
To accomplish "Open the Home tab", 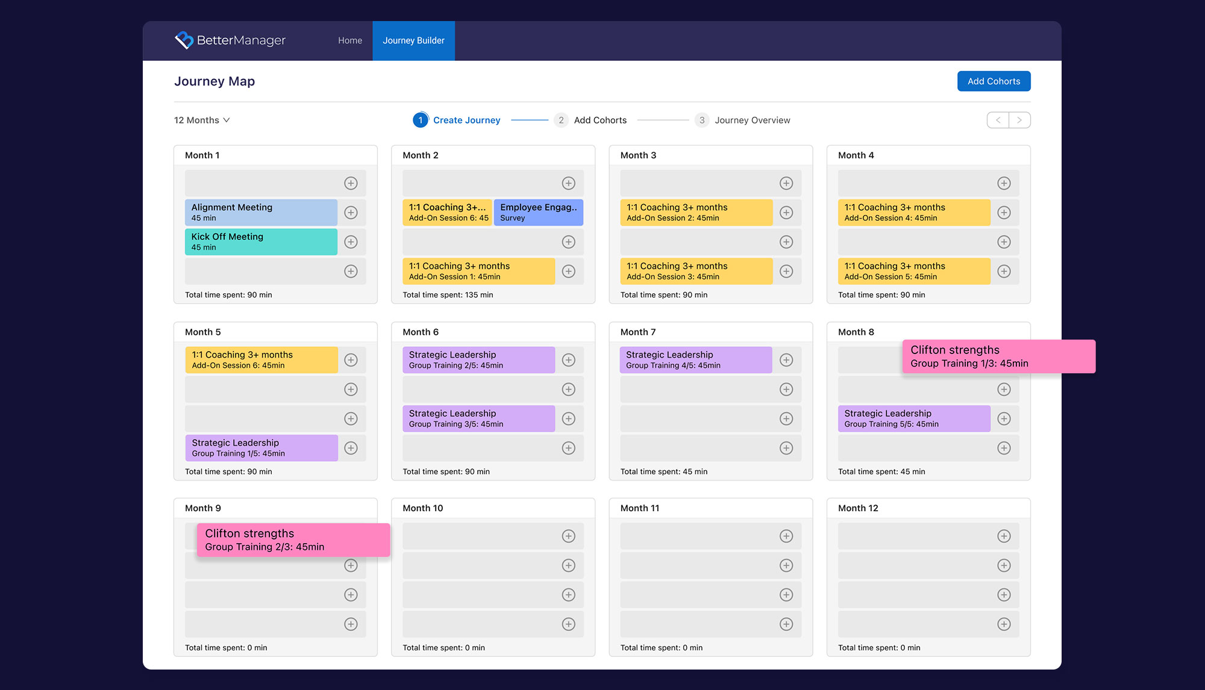I will click(350, 41).
